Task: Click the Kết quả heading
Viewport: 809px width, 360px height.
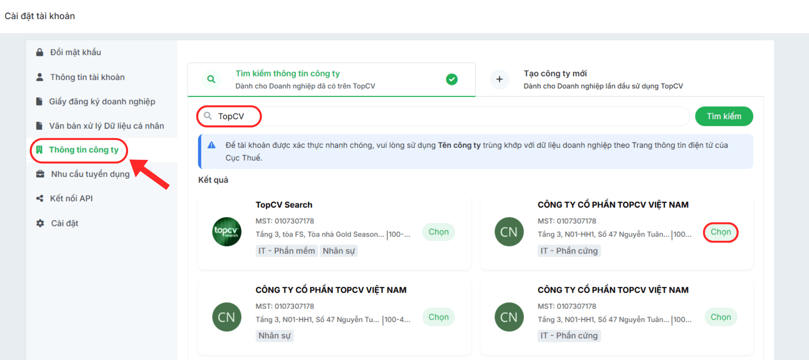Action: (213, 180)
